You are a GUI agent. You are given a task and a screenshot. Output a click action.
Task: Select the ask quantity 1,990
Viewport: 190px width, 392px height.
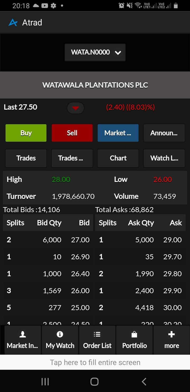tap(145, 274)
